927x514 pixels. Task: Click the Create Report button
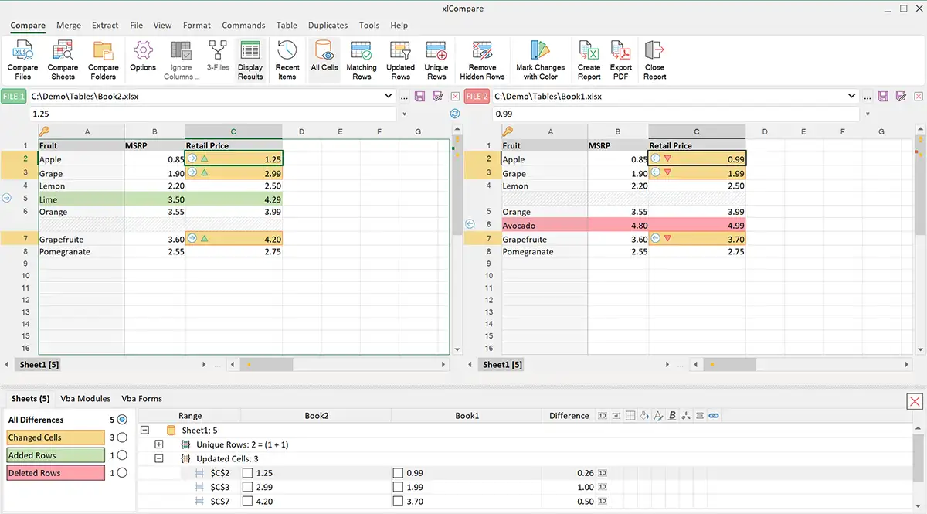[x=589, y=60]
